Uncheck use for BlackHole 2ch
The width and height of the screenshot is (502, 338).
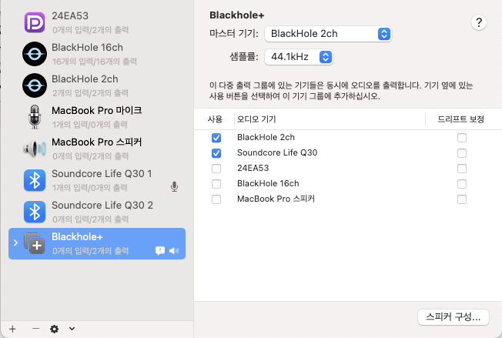click(x=216, y=138)
